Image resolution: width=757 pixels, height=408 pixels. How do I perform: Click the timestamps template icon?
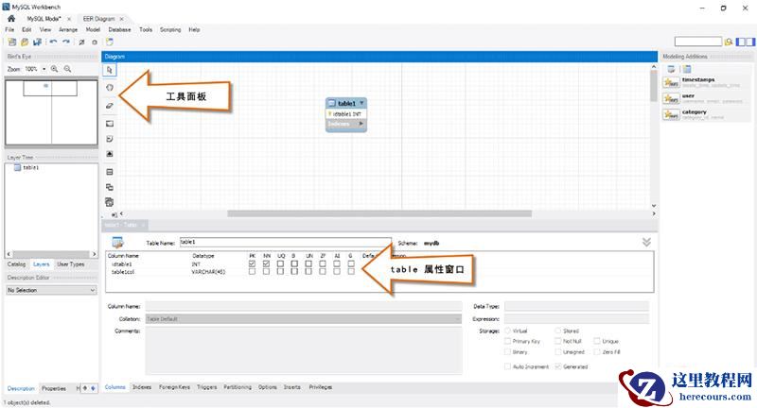pyautogui.click(x=671, y=82)
